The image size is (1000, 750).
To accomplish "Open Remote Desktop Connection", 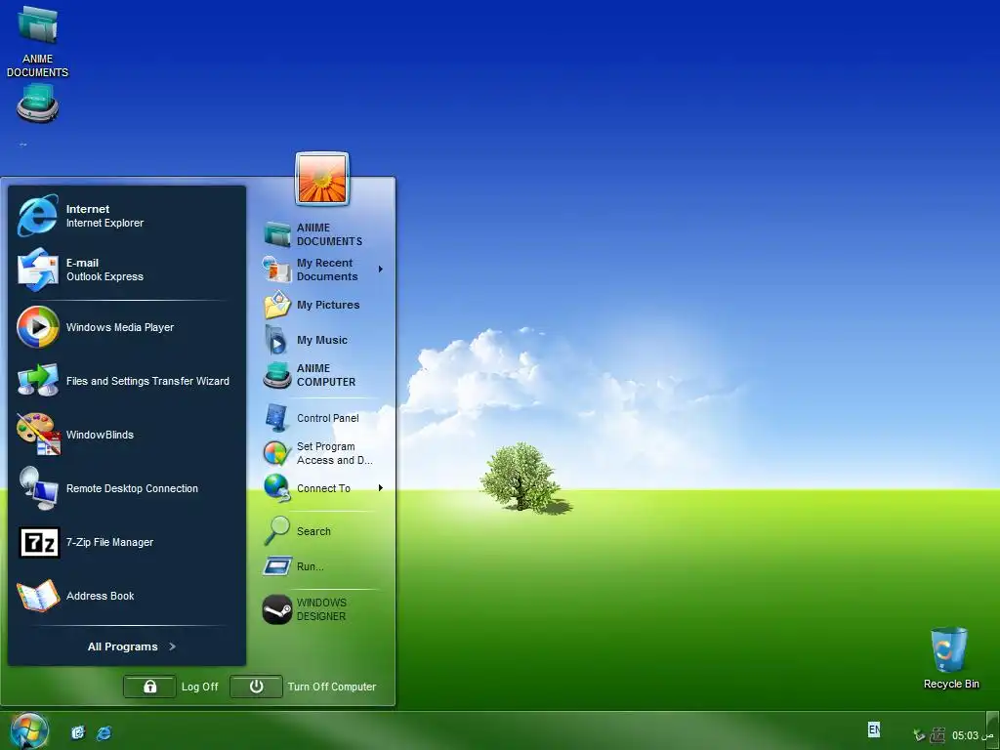I will [126, 488].
